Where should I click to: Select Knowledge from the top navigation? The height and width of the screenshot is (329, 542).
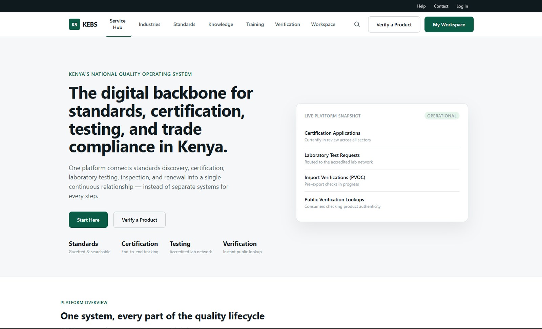click(221, 24)
